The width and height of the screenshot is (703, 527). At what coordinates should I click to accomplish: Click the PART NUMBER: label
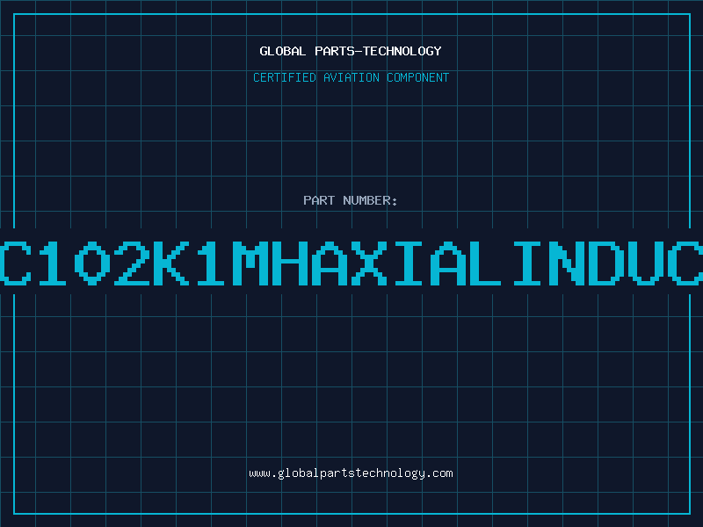tap(351, 200)
